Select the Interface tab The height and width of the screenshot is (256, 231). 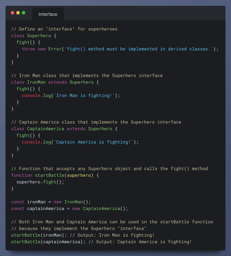click(x=48, y=14)
